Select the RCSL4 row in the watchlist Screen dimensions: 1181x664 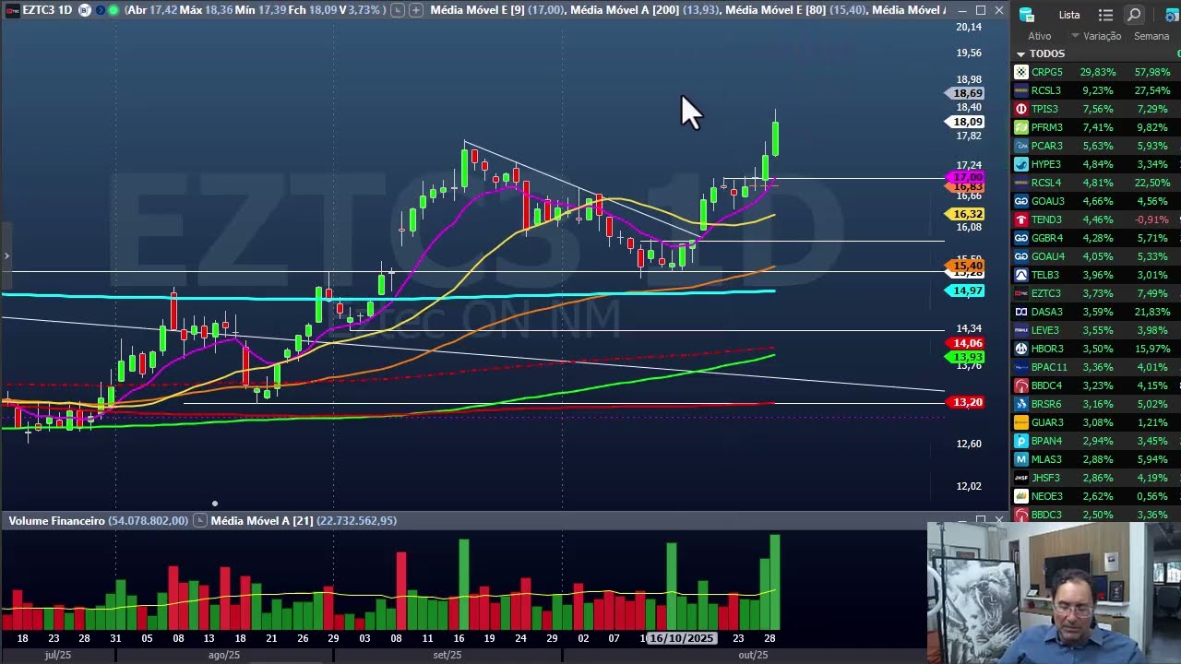[1095, 183]
